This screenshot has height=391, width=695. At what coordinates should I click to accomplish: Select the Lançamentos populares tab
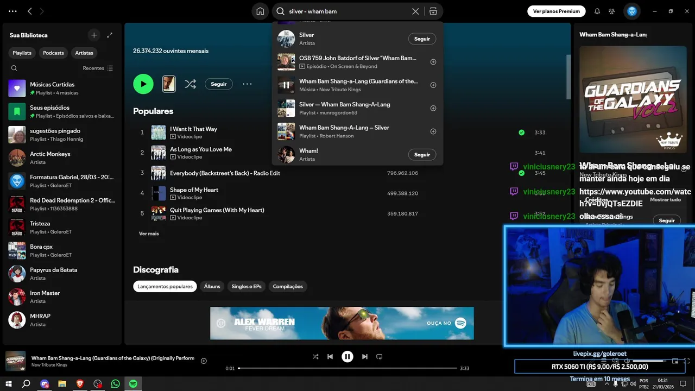tap(165, 286)
